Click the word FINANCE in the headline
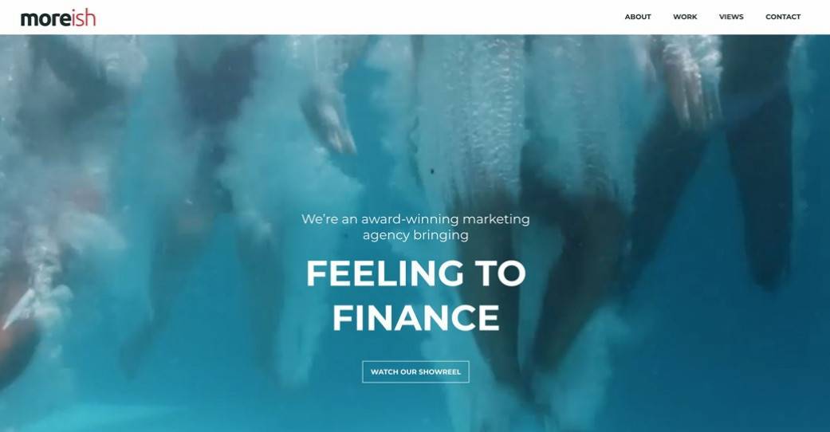 pyautogui.click(x=415, y=318)
